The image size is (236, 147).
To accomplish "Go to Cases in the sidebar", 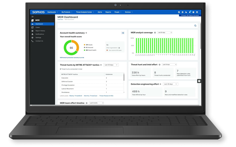I will pyautogui.click(x=37, y=27).
